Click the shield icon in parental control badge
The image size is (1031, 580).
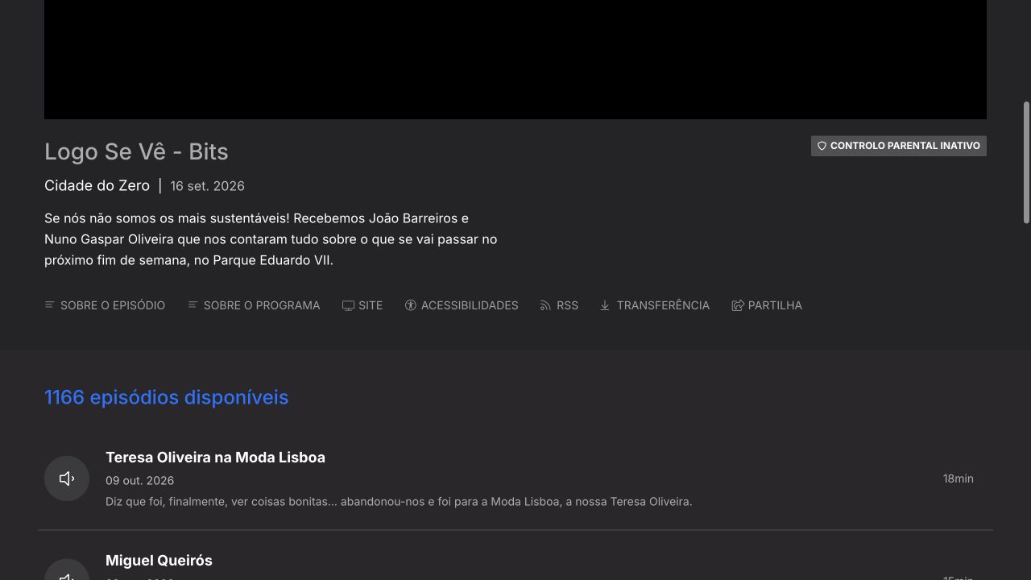(x=822, y=146)
